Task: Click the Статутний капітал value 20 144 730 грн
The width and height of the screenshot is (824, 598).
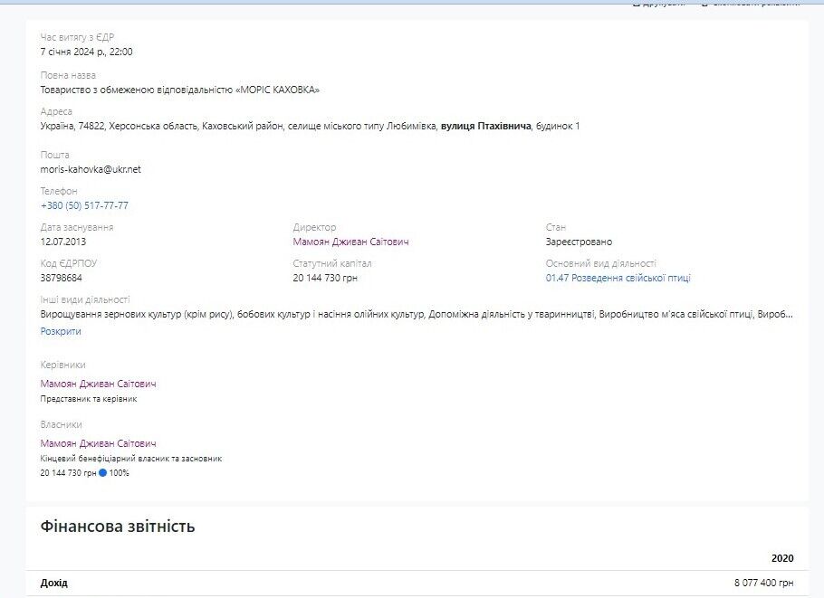Action: (x=325, y=279)
